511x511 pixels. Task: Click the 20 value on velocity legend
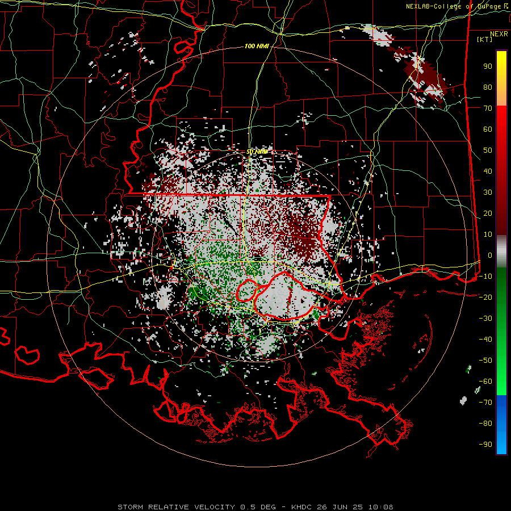488,213
